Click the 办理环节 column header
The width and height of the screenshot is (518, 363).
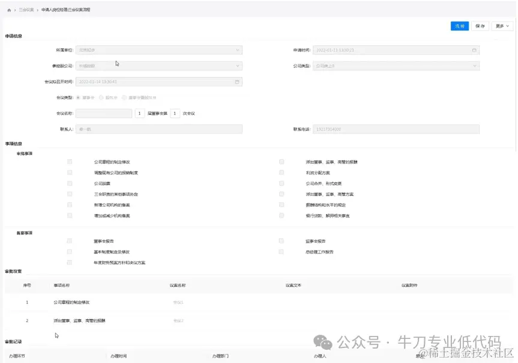coord(17,356)
